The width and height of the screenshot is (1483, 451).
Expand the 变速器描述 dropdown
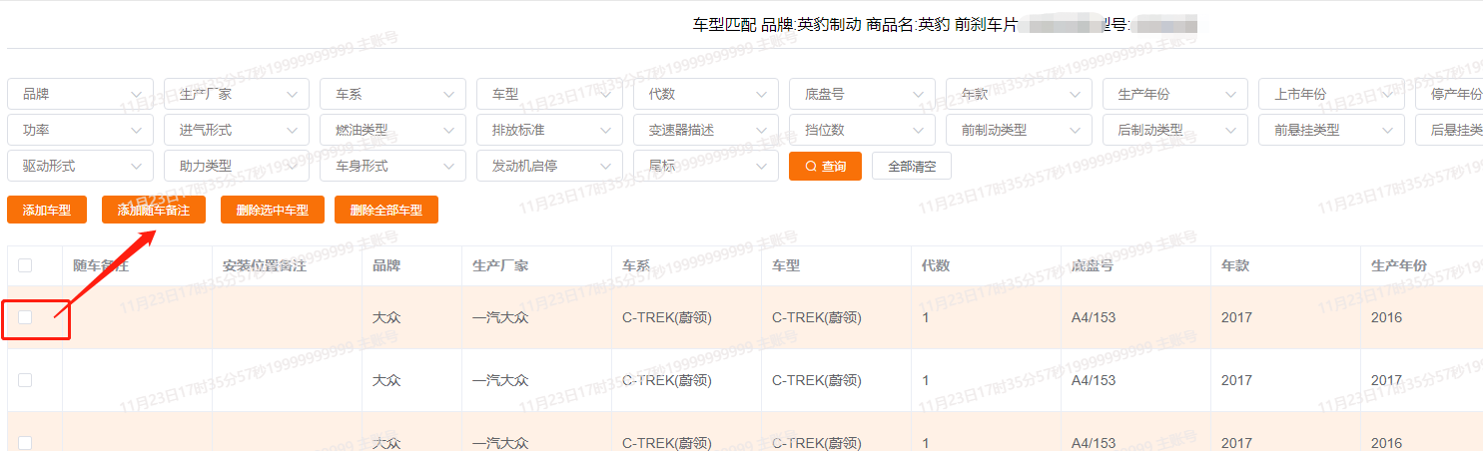(706, 130)
